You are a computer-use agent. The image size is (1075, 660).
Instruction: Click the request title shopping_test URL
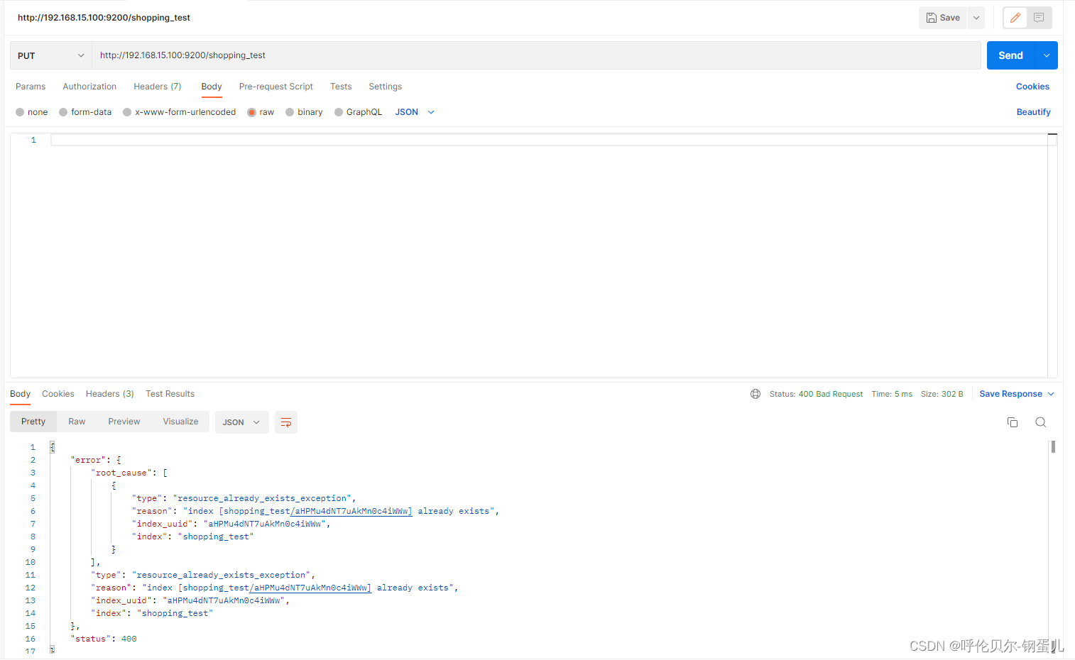point(104,18)
